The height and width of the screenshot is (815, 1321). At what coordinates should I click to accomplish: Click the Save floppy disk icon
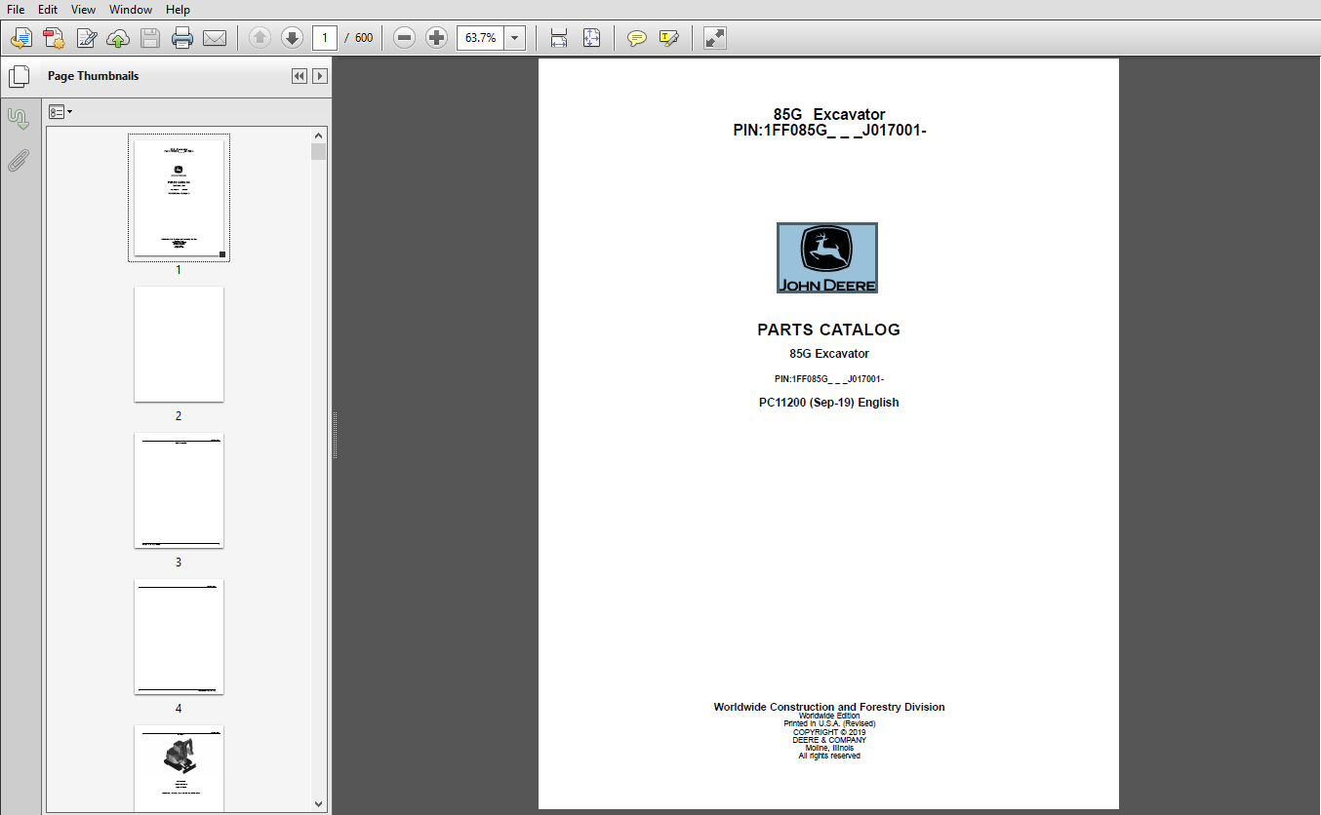pyautogui.click(x=150, y=38)
